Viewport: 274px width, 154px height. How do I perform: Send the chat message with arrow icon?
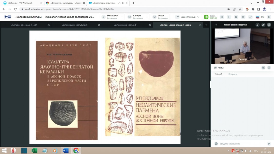click(269, 144)
